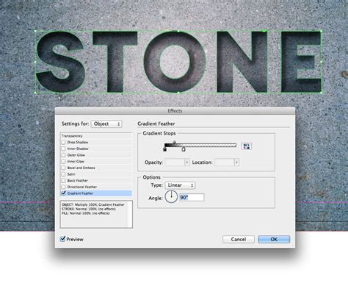Click the Location input field
Image resolution: width=348 pixels, height=289 pixels.
(224, 163)
